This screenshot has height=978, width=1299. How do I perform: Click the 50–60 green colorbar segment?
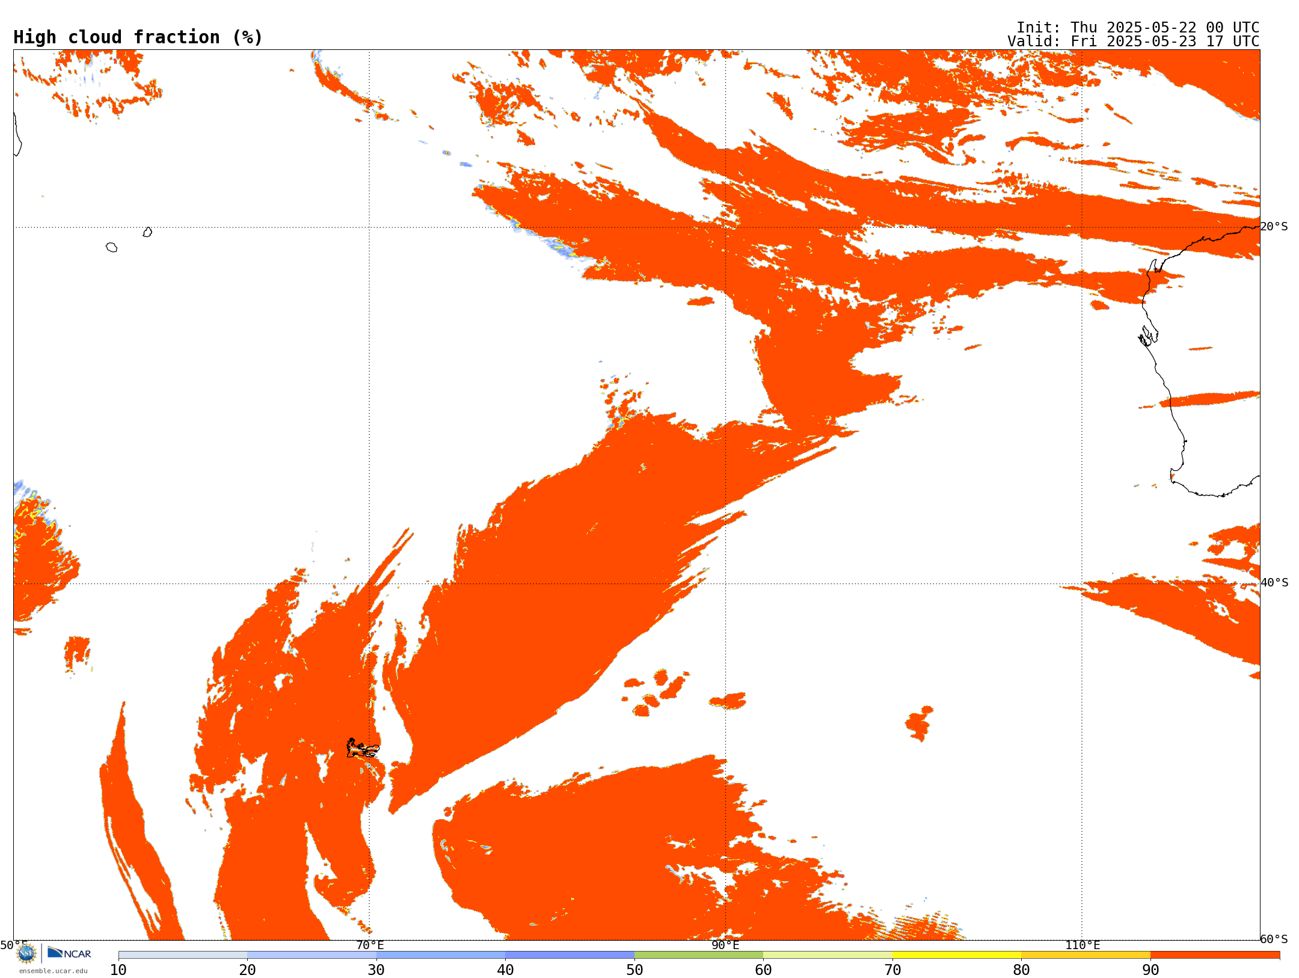pos(699,955)
